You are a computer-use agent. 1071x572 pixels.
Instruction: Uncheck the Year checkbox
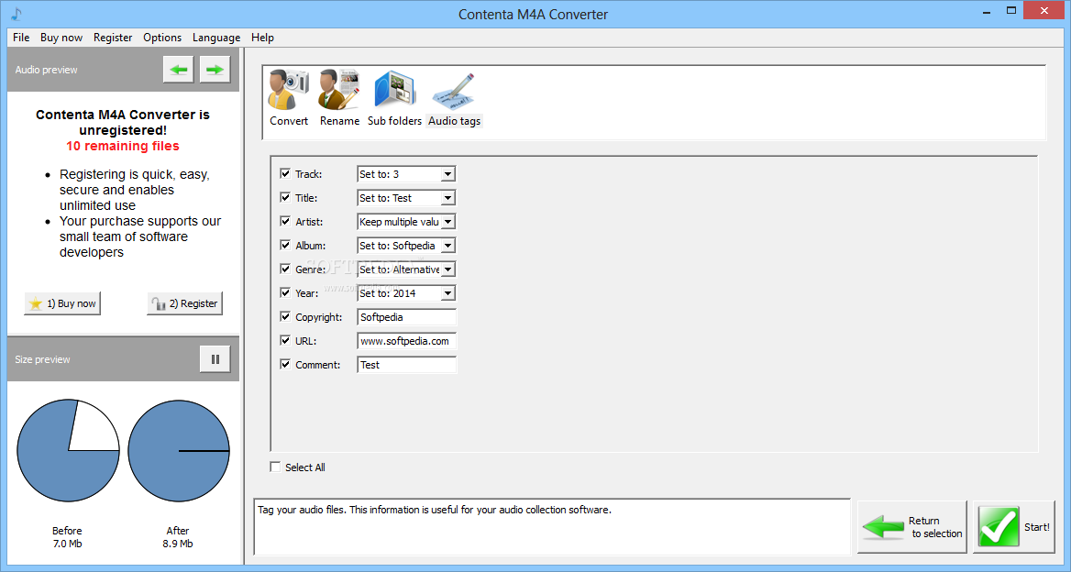click(285, 292)
